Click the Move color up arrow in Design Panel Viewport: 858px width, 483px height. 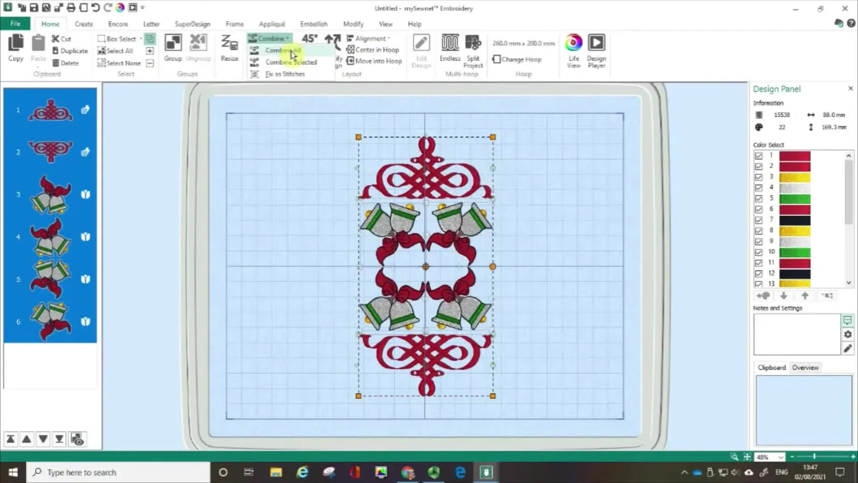click(804, 296)
